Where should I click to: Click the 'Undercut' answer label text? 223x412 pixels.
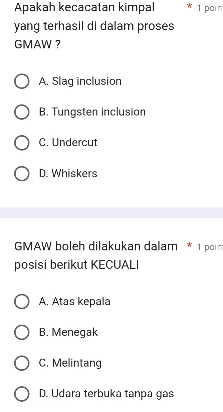(x=68, y=143)
